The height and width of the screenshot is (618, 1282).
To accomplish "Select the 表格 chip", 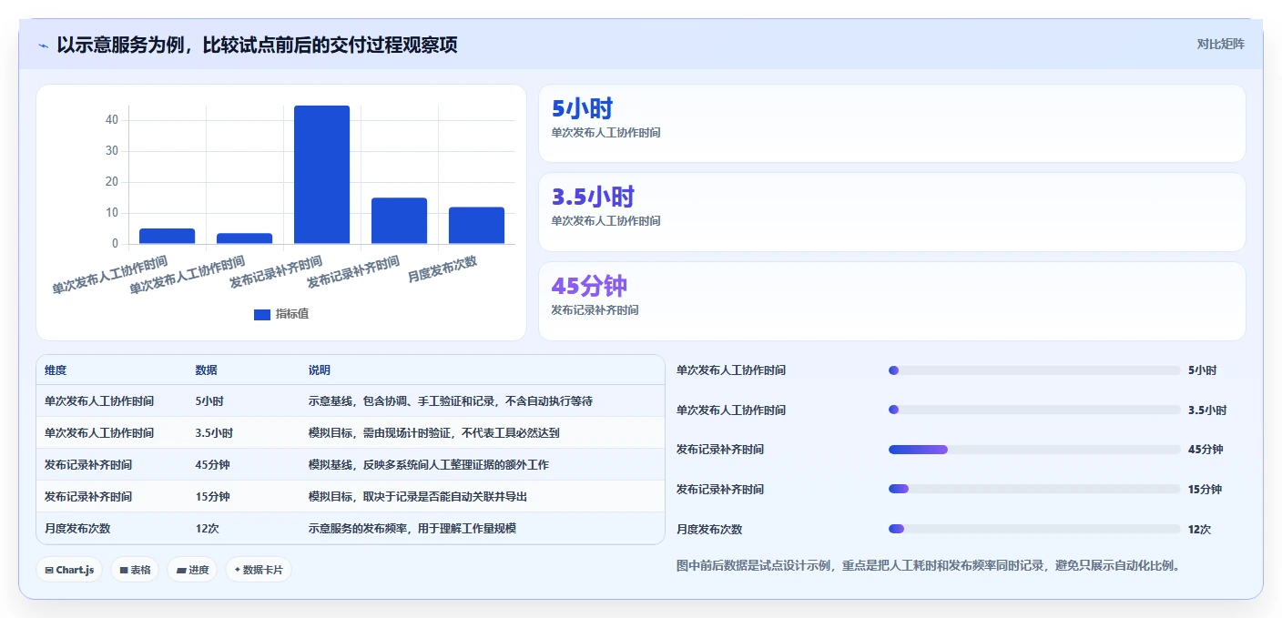I will [136, 570].
